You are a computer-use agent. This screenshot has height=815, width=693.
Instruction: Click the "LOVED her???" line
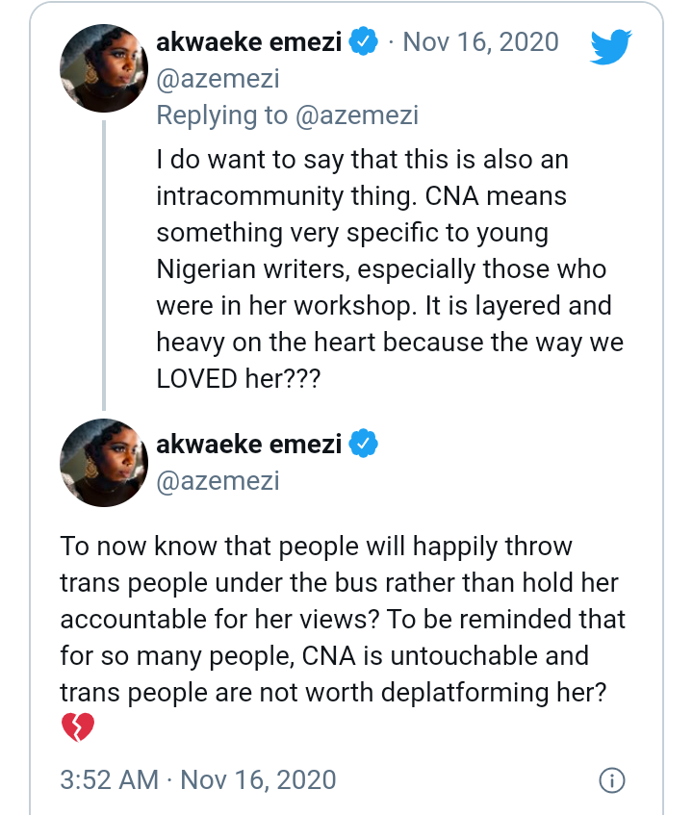point(239,378)
